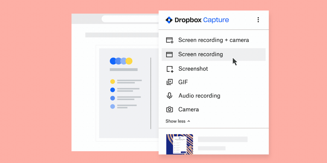Select the yellow bullet dot in the list
This screenshot has height=163, width=327.
(x=112, y=81)
